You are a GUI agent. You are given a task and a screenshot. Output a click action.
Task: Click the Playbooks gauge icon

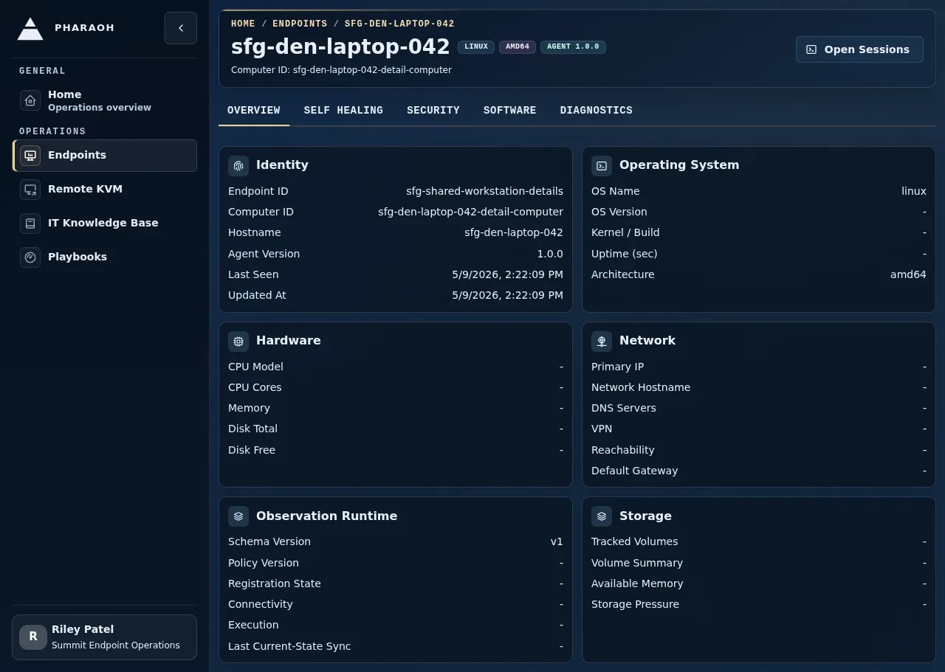(x=30, y=257)
